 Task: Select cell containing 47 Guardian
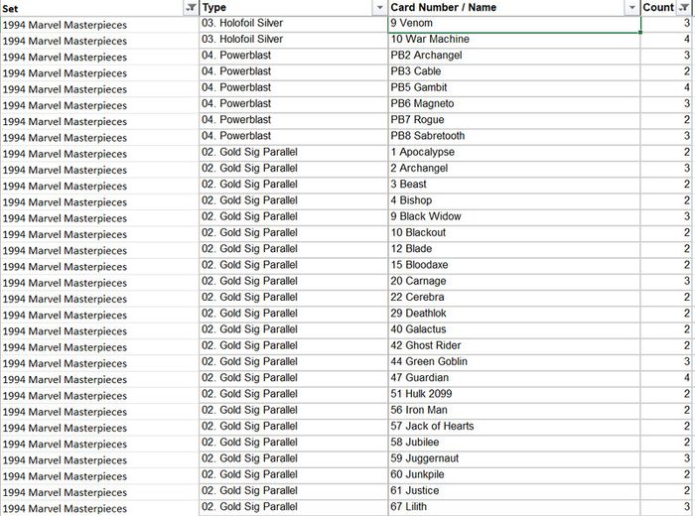click(514, 379)
